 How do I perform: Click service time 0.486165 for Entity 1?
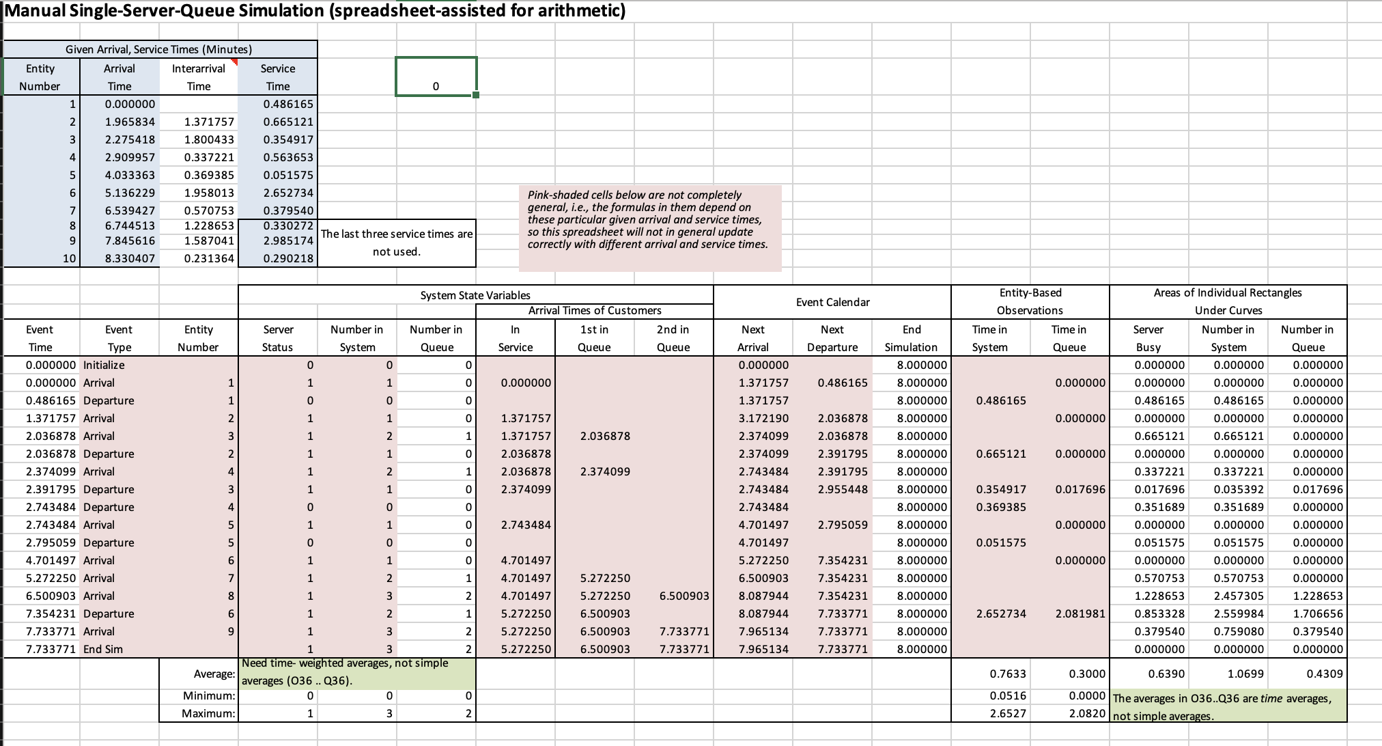click(287, 104)
